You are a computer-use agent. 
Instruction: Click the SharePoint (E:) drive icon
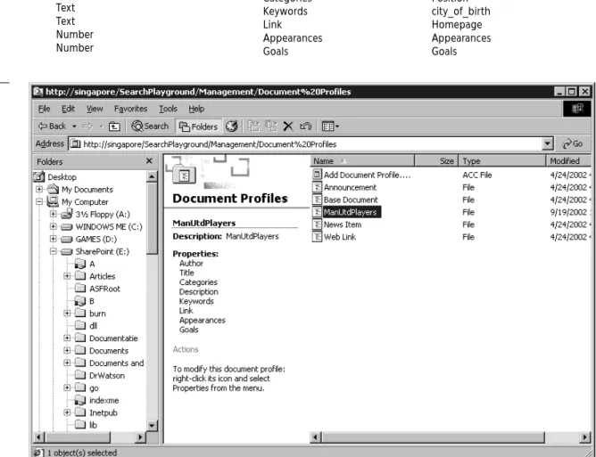pos(67,251)
